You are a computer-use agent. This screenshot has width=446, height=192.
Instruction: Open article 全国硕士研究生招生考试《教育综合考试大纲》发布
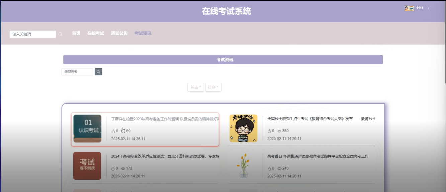(321, 119)
